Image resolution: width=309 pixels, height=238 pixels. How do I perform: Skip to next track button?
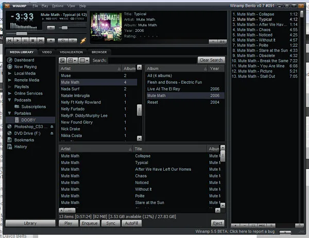[41, 41]
